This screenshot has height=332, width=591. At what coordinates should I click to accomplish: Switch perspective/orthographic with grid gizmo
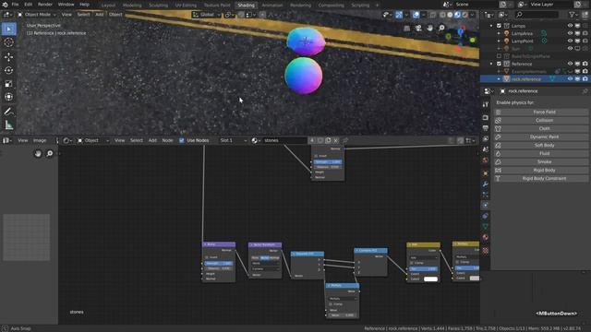coord(406,28)
